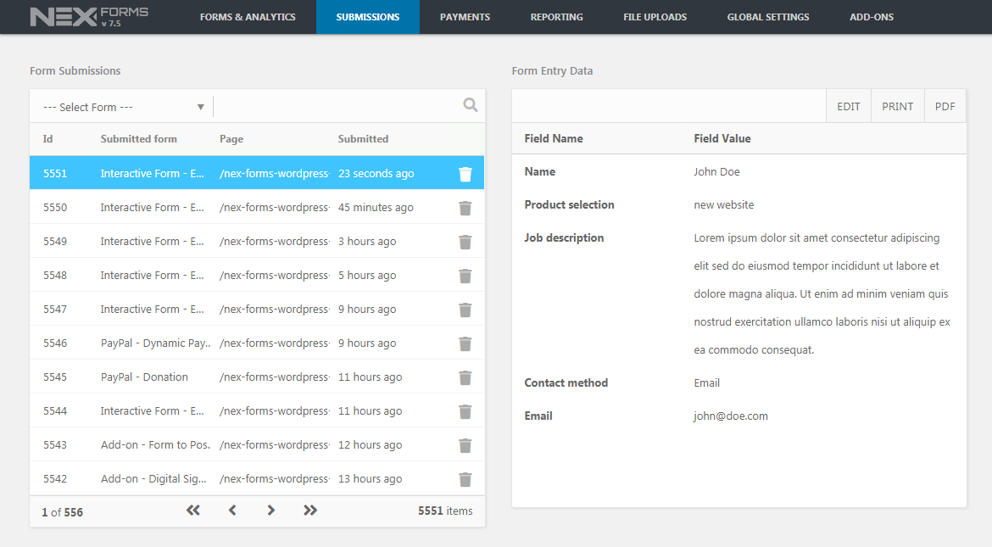Image resolution: width=992 pixels, height=547 pixels.
Task: Click the '5551 items' count
Action: [x=445, y=511]
